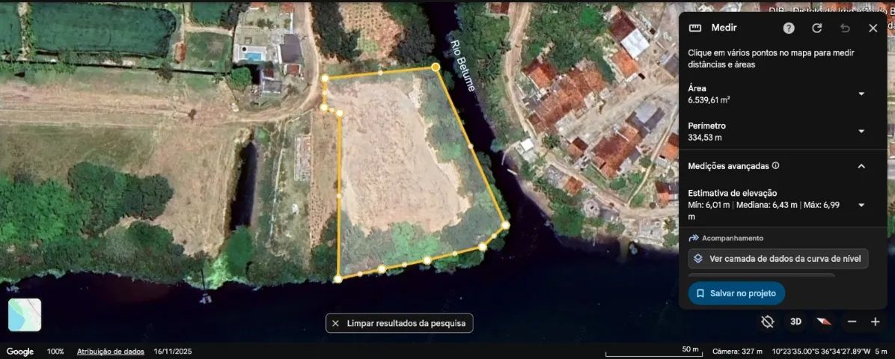
Task: Click the Acompanhamento section label
Action: coord(733,238)
